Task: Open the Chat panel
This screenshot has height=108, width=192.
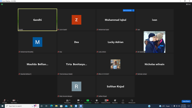Action: 78,101
